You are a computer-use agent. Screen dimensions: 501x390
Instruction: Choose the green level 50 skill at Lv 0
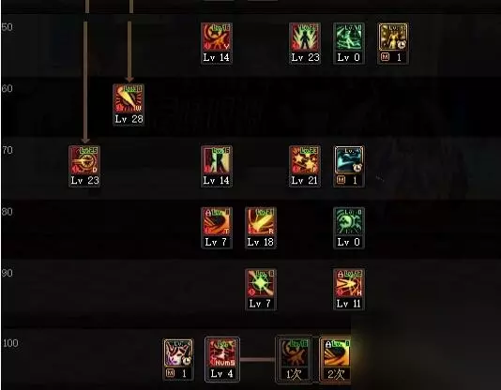pyautogui.click(x=349, y=43)
